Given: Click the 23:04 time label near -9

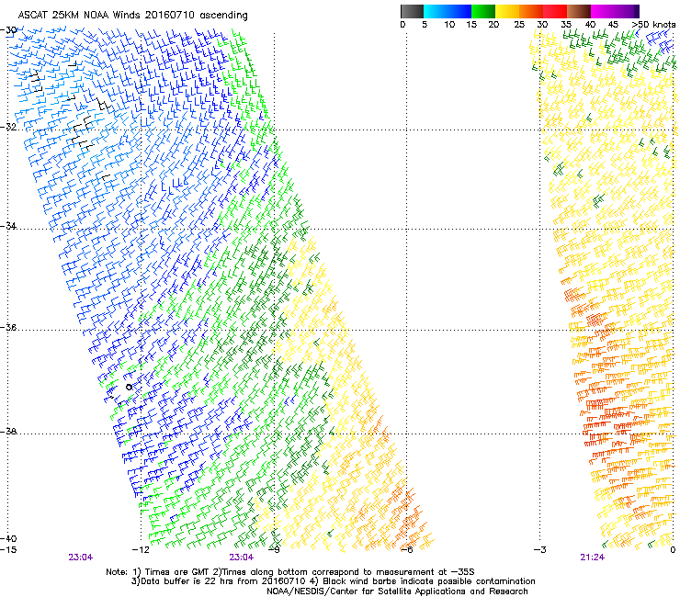Looking at the screenshot, I should pos(242,558).
